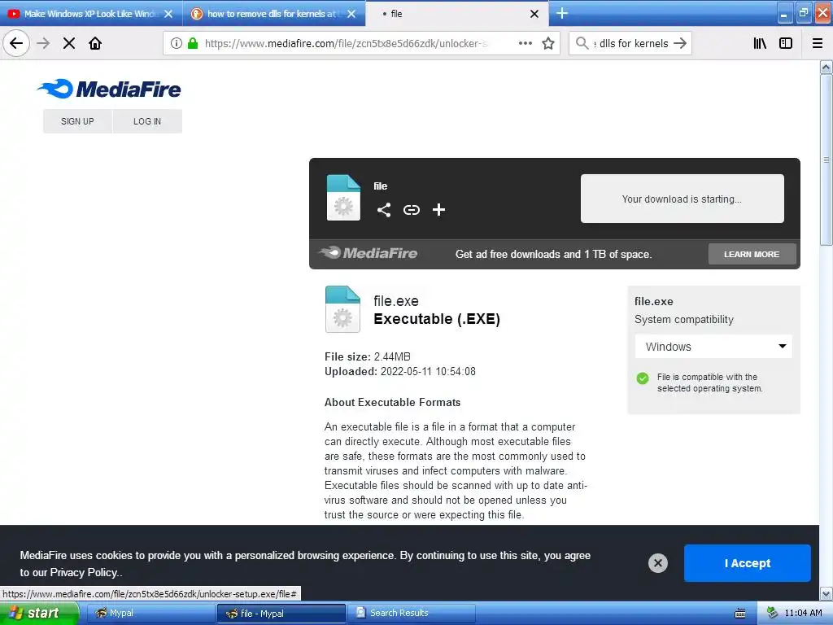
Task: Show site information icon in address bar
Action: [177, 43]
